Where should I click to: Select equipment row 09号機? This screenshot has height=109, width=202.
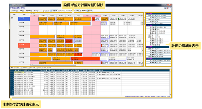(x=24, y=54)
